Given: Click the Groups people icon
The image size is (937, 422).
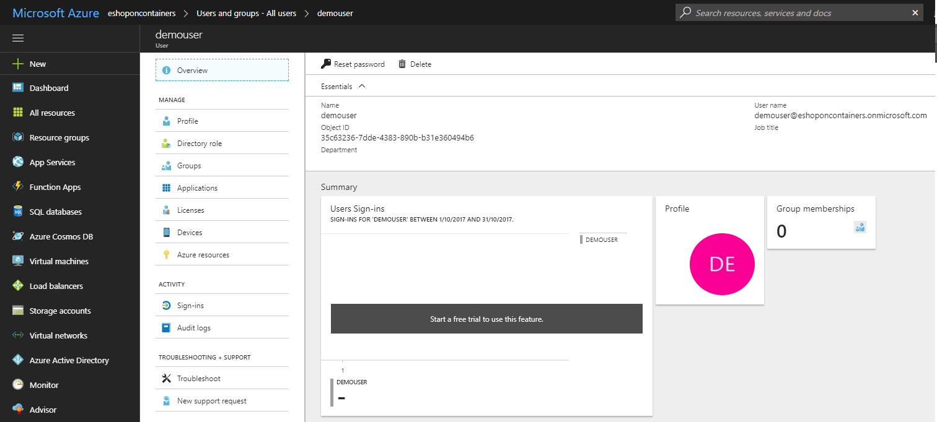Looking at the screenshot, I should [x=166, y=166].
